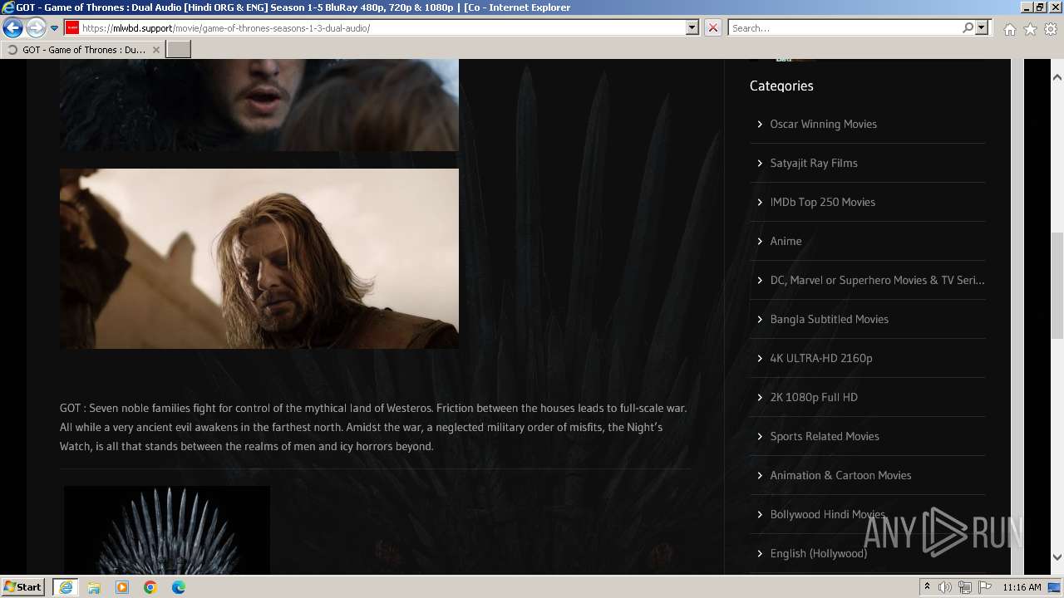
Task: Click chevron beside Oscar Winning Movies
Action: coord(760,124)
